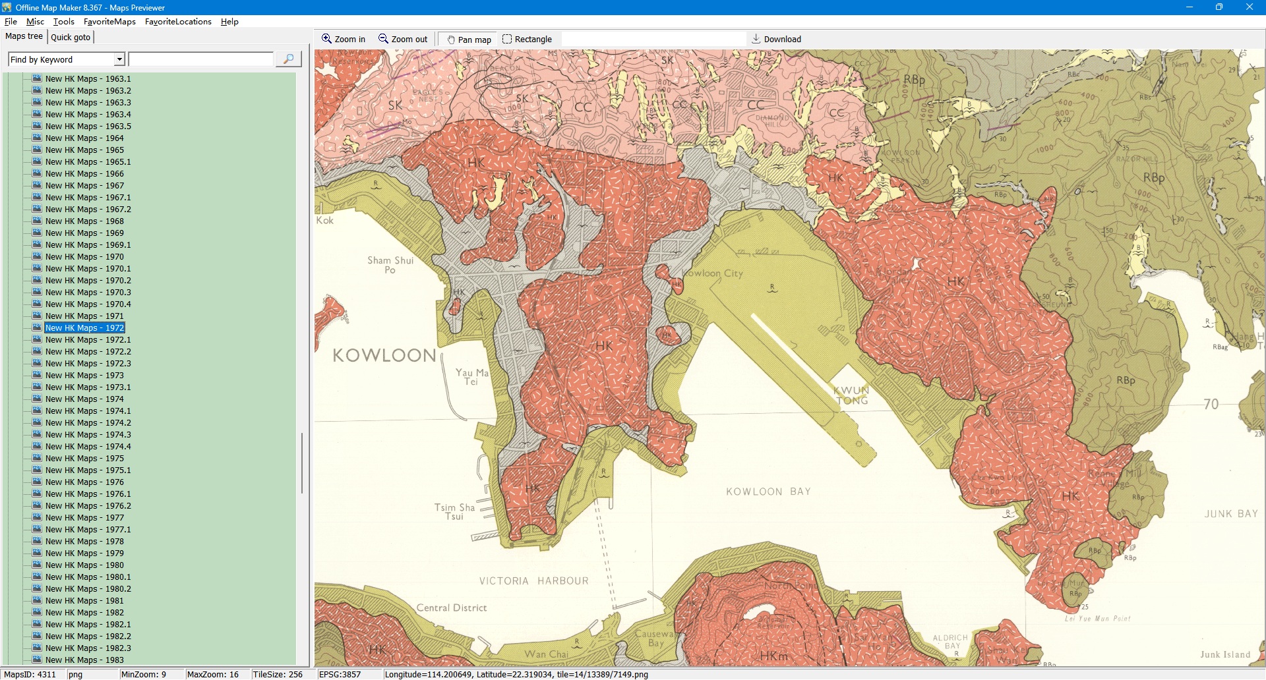Switch to the Quick goto tab
The image size is (1266, 680).
[71, 37]
